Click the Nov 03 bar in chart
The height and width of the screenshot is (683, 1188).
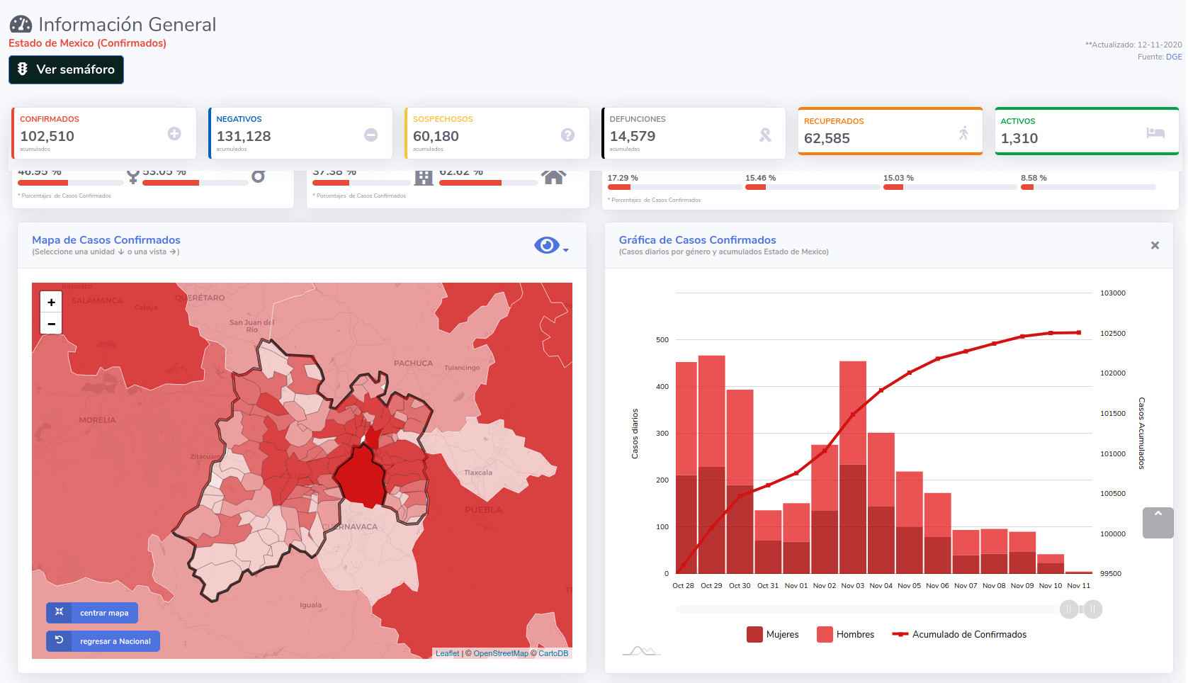click(853, 468)
